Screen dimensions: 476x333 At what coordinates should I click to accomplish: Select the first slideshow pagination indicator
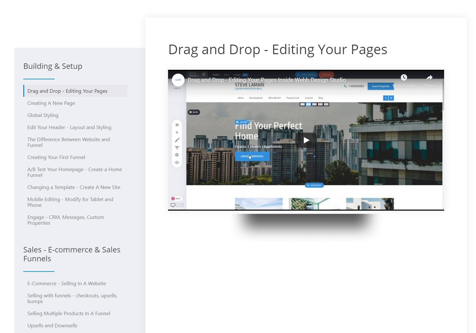pyautogui.click(x=302, y=104)
